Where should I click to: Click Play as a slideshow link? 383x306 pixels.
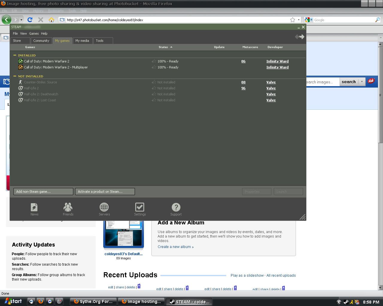(247, 276)
